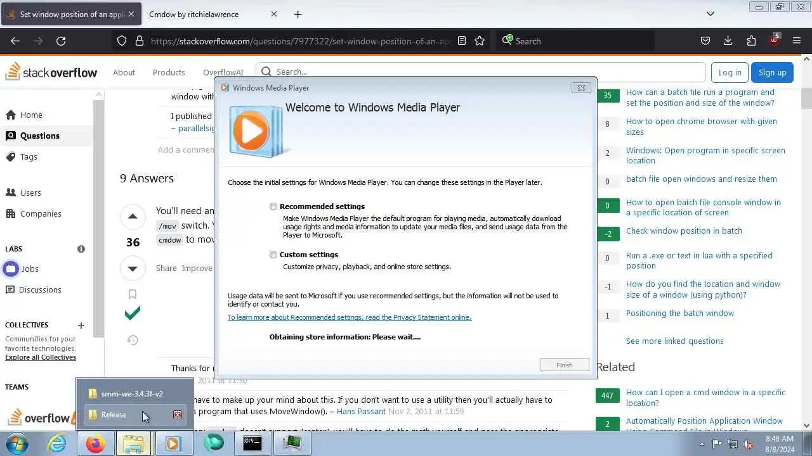Open About menu on Stack Overflow
The image size is (812, 456).
pos(124,72)
